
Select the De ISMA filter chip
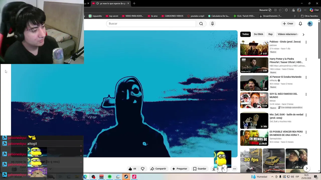pyautogui.click(x=258, y=34)
